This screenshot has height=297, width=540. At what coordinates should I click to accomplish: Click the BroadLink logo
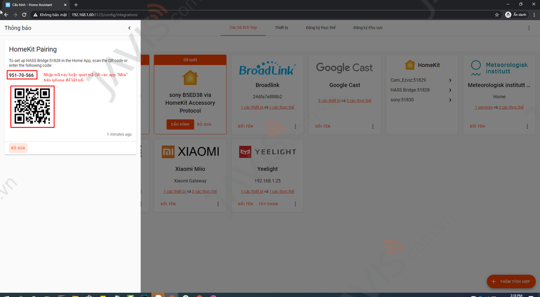[x=267, y=69]
